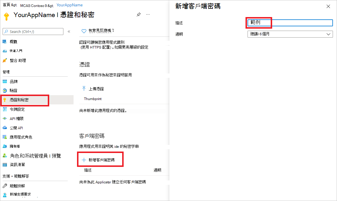Click the 驗證 icon in the sidebar
The height and width of the screenshot is (201, 337).
point(5,91)
